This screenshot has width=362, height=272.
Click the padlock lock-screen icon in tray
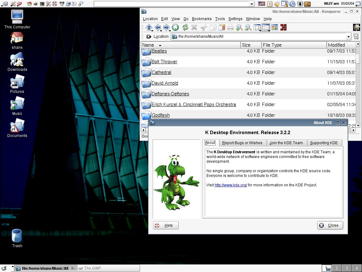(277, 4)
